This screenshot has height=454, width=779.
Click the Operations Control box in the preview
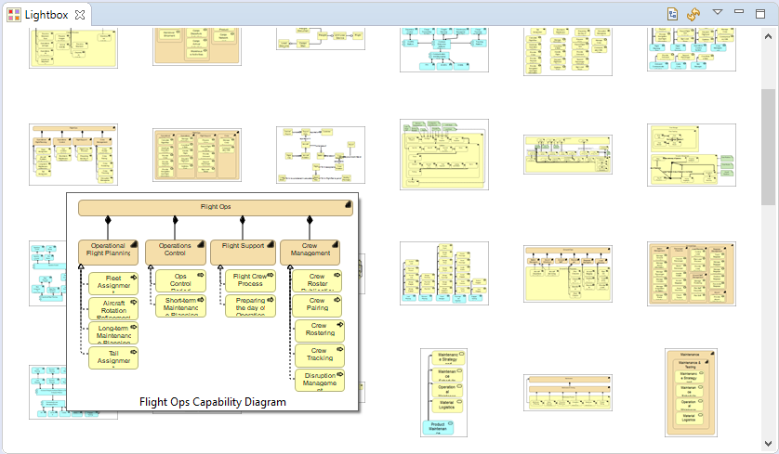(176, 252)
